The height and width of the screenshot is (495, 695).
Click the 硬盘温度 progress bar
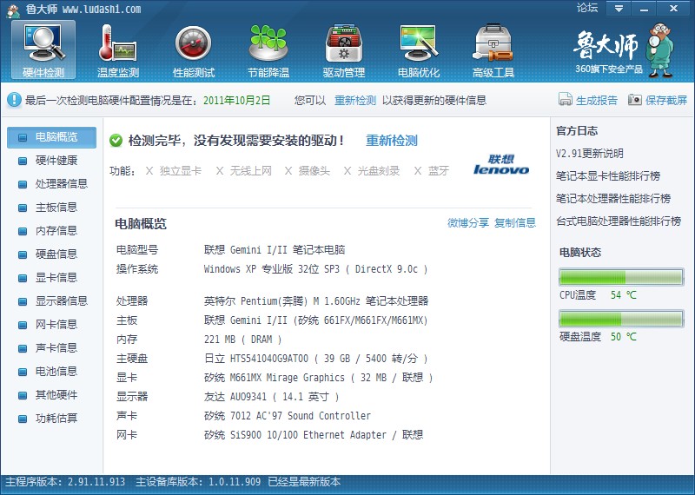(x=621, y=319)
